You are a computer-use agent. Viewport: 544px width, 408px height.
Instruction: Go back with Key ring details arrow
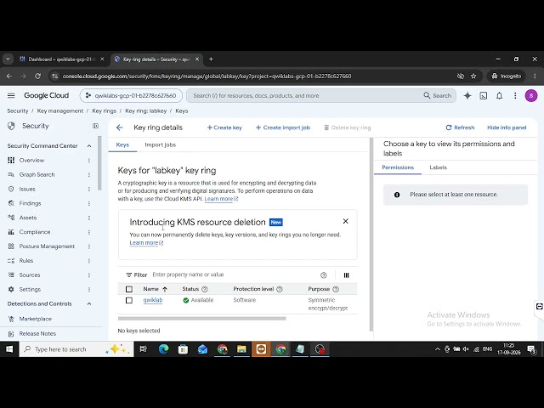coord(119,127)
